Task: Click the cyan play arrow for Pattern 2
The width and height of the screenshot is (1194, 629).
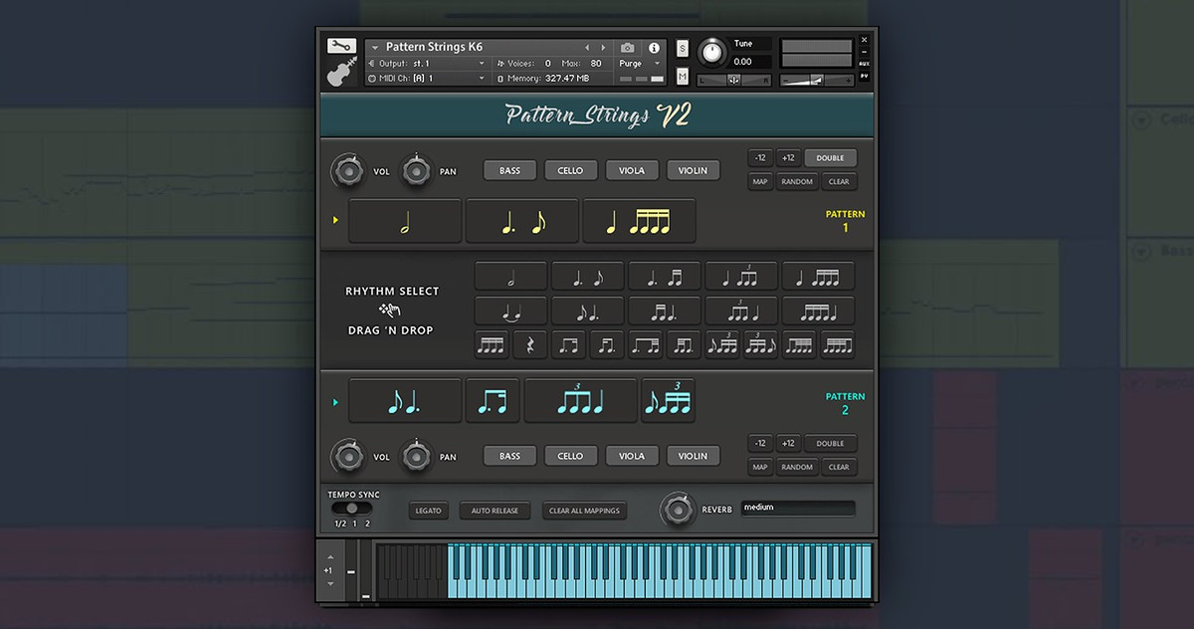Action: [x=335, y=402]
